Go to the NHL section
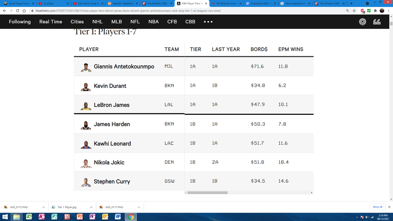Image resolution: width=393 pixels, height=221 pixels. 98,22
